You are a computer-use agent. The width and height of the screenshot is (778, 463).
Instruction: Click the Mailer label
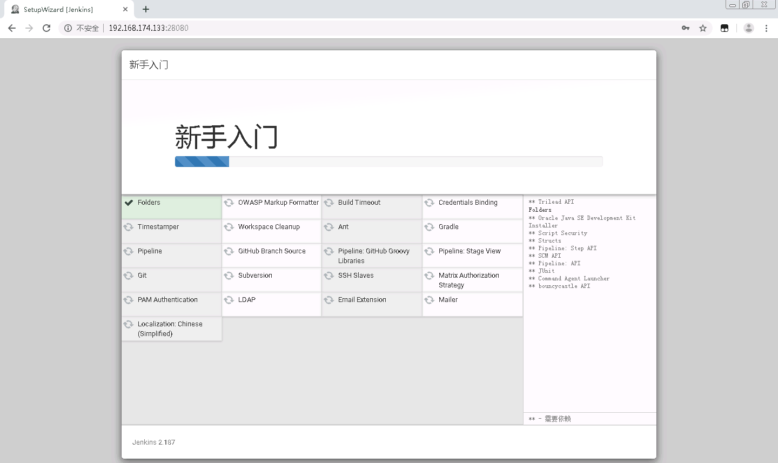[x=448, y=300]
